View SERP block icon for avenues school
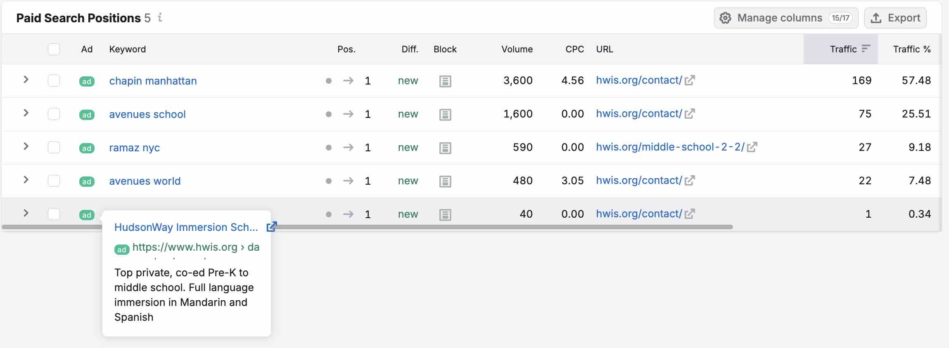This screenshot has width=949, height=348. click(445, 115)
